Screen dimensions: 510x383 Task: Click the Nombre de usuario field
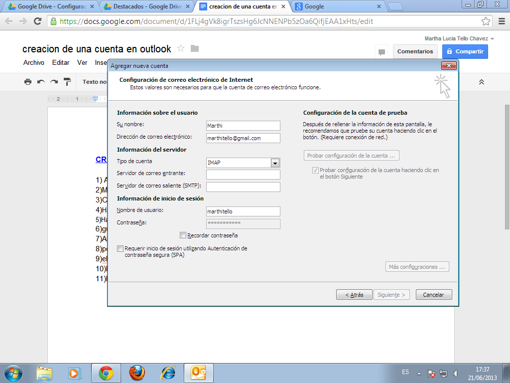coord(243,211)
